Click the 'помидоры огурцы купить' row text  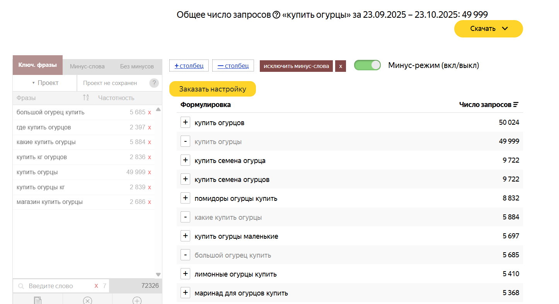236,199
